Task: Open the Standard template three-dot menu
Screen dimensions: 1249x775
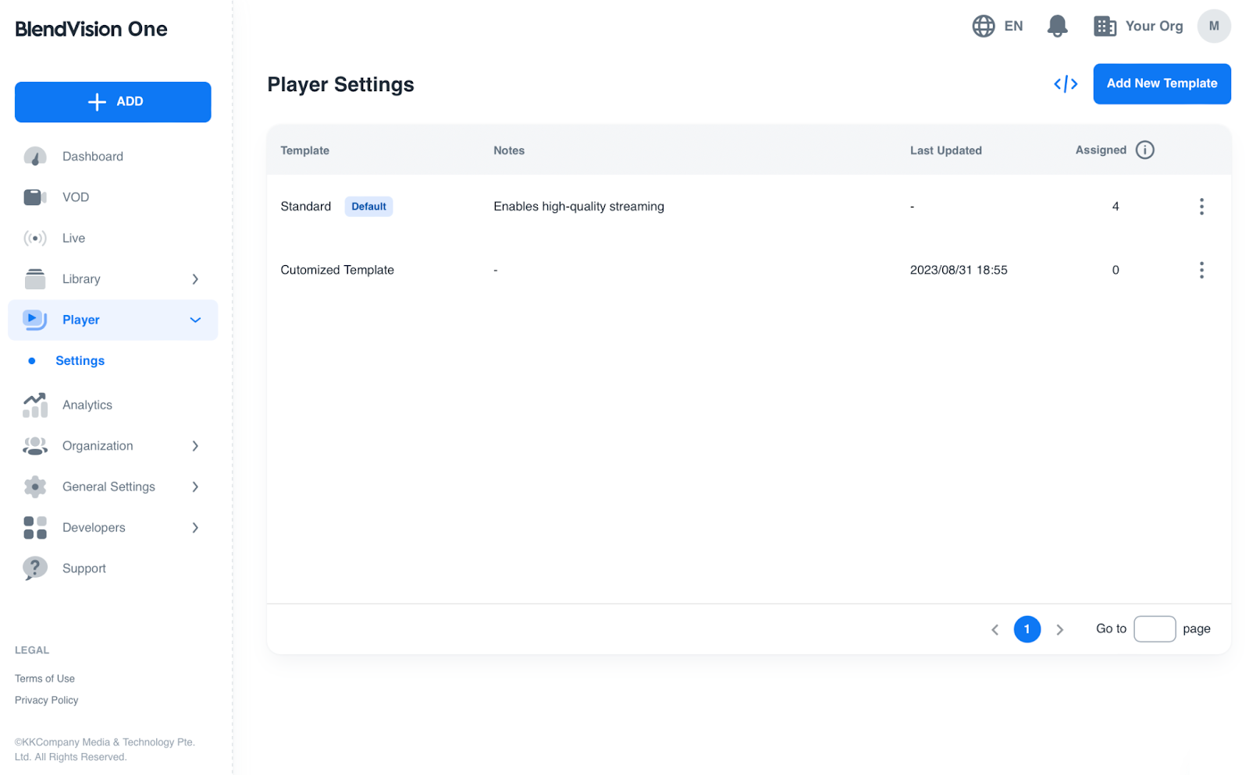Action: point(1201,207)
